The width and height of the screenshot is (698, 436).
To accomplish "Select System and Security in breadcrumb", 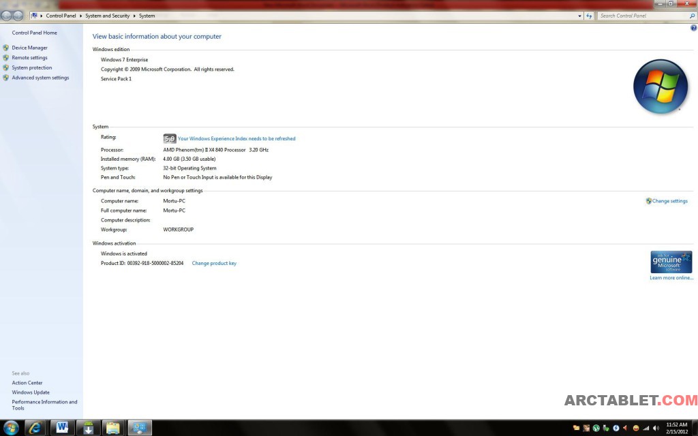I will click(107, 16).
